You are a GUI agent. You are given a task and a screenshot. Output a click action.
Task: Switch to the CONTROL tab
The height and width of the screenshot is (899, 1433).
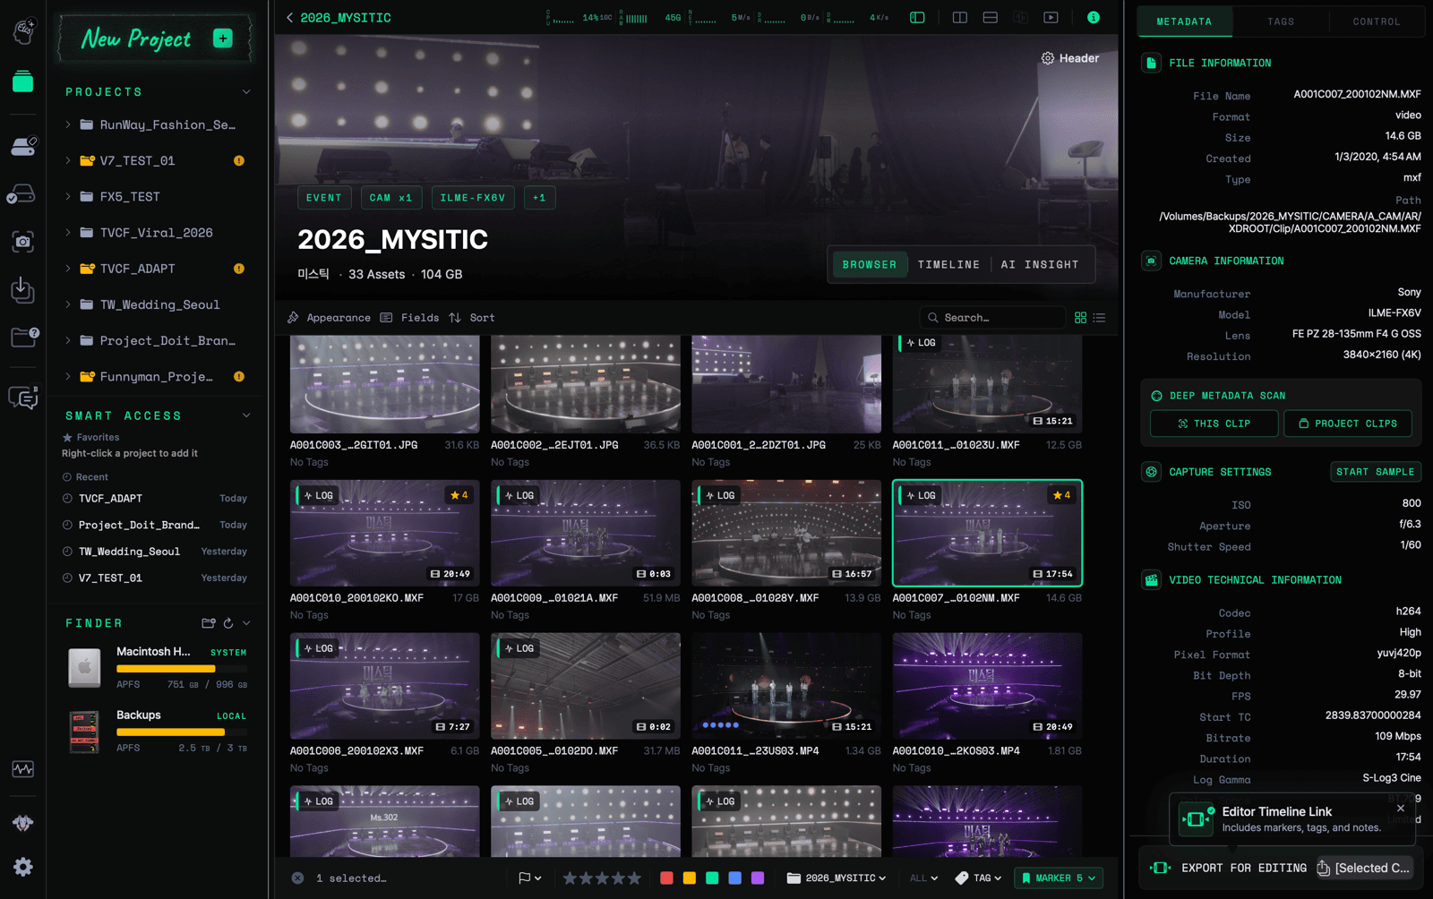1377,21
